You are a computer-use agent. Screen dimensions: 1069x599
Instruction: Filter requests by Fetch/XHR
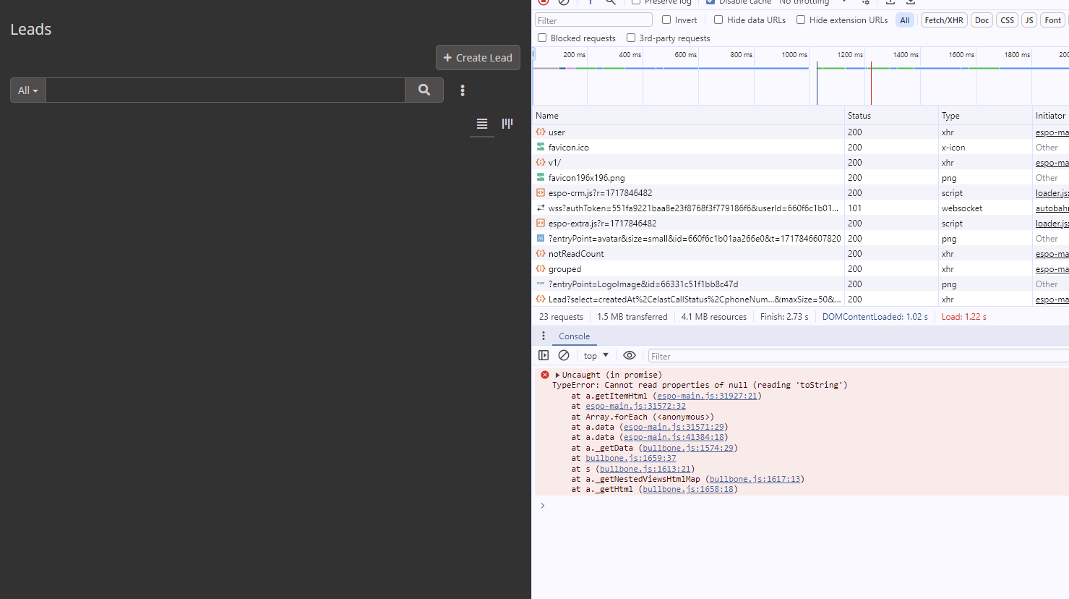(944, 20)
